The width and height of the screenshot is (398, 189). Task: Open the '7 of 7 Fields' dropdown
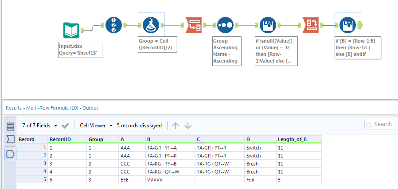(x=40, y=126)
